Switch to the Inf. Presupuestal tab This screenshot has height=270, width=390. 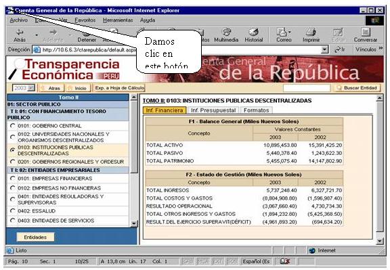click(x=213, y=110)
